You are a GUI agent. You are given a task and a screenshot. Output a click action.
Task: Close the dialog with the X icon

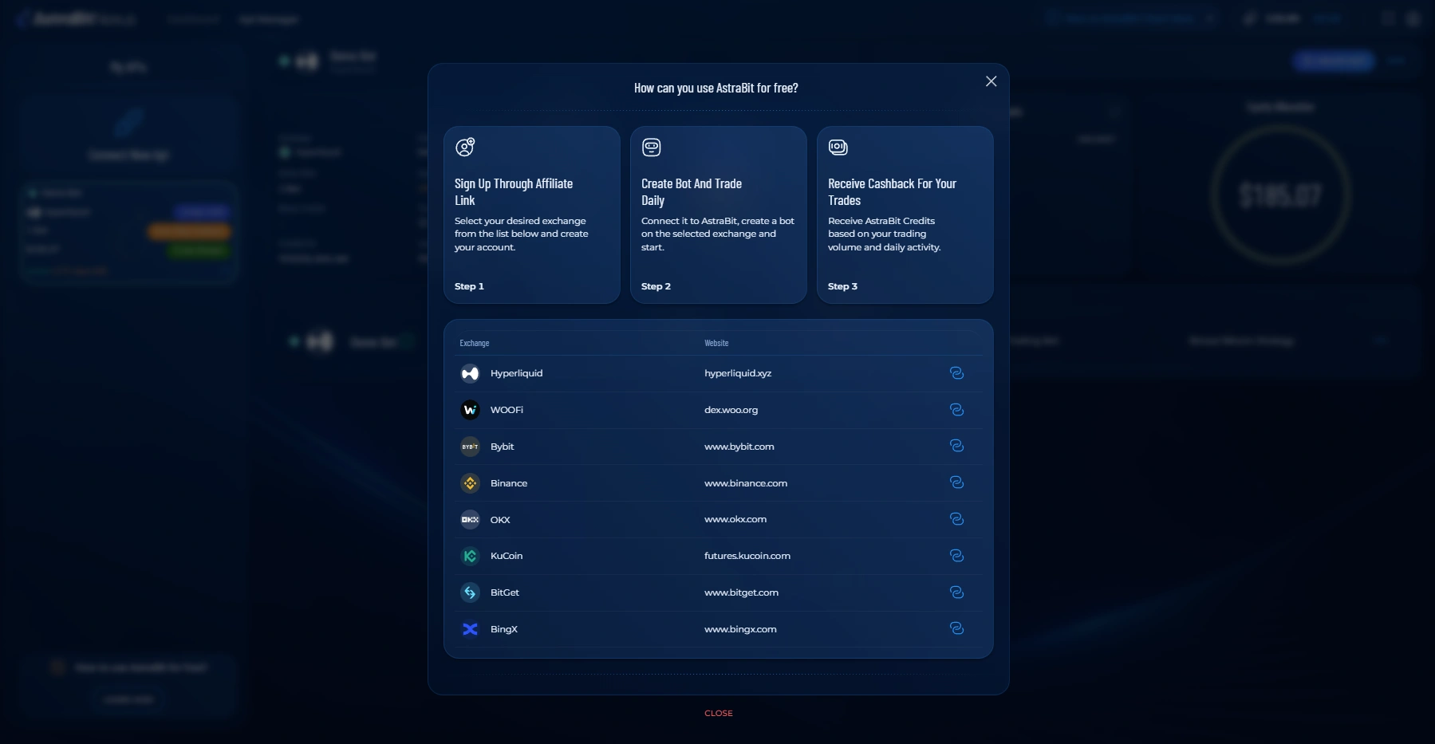click(991, 81)
